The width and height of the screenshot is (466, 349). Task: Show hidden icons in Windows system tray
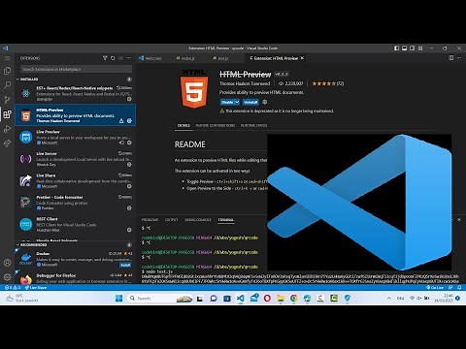(389, 298)
